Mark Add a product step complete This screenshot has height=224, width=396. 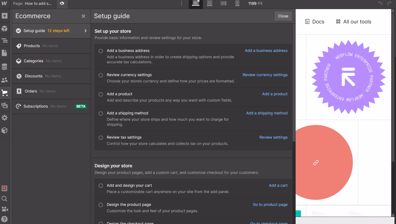pos(101,94)
